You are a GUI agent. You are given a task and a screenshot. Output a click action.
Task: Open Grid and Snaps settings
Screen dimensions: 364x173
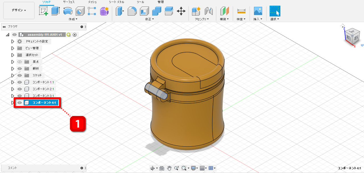tap(202, 168)
